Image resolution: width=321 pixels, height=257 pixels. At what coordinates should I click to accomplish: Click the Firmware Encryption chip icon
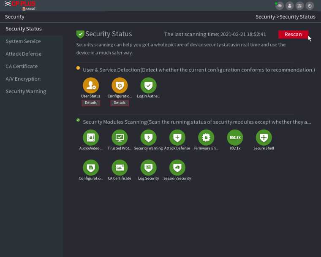pos(206,138)
